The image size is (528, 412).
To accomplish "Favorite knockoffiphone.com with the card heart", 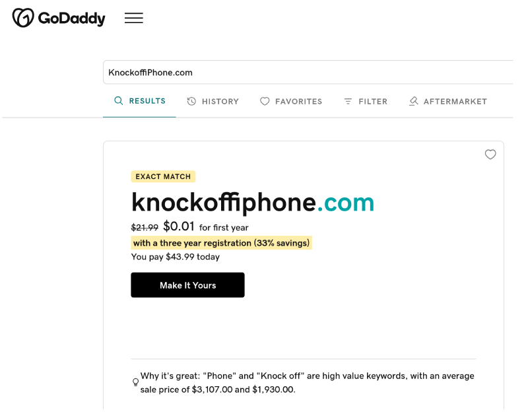I will tap(490, 154).
